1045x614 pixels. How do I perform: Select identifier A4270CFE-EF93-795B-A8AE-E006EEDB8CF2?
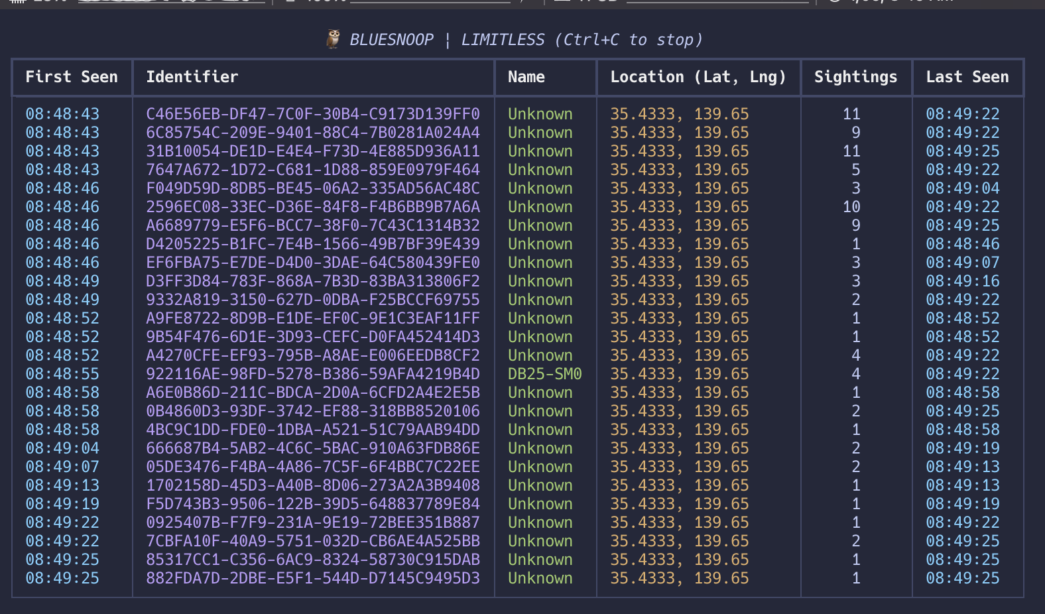coord(313,355)
